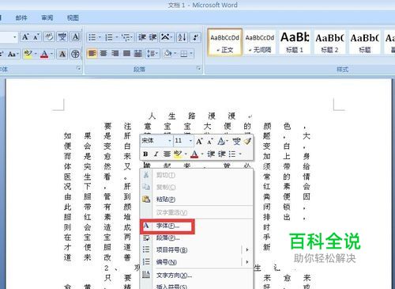Switch to the 邮件 ribbon tab

click(21, 17)
